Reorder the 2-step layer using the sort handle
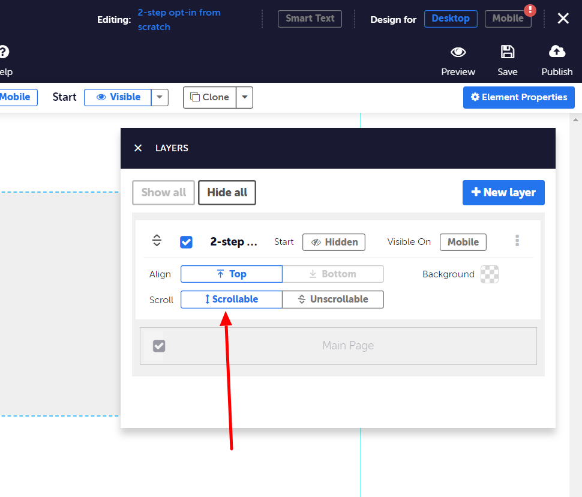The image size is (582, 497). 157,241
